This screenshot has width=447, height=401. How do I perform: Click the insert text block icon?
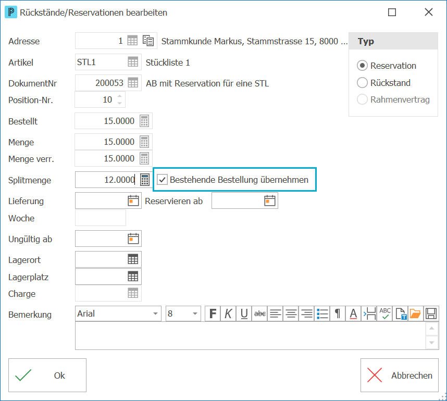369,314
